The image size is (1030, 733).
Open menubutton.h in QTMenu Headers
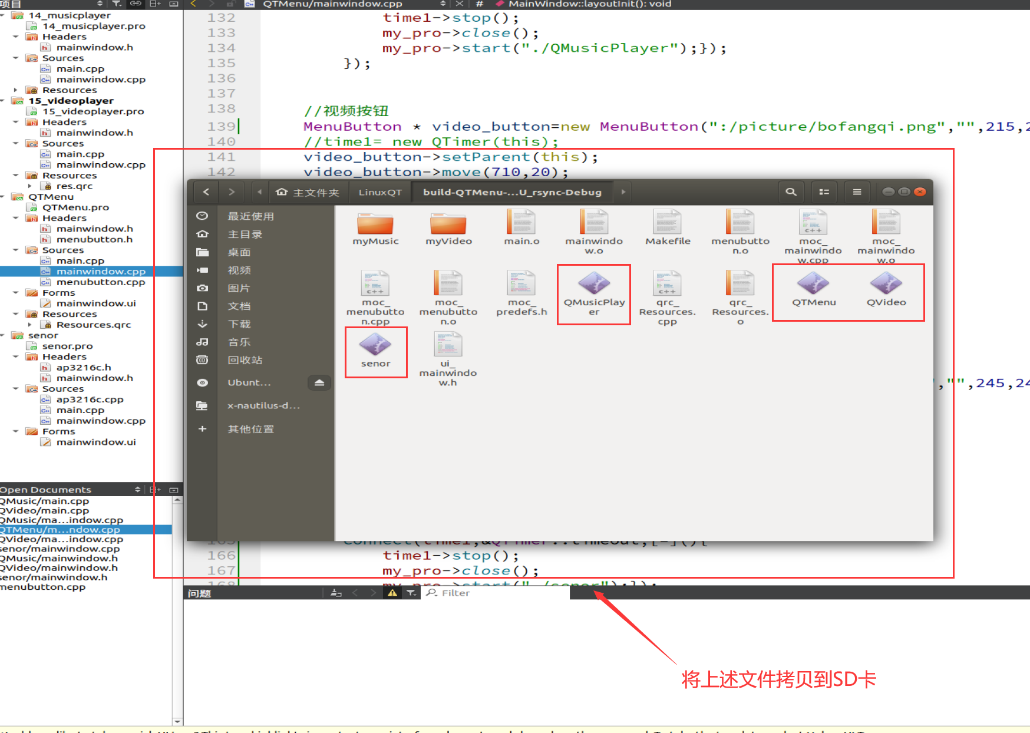coord(94,239)
